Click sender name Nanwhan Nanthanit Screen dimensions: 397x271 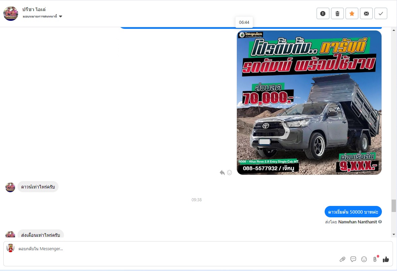(357, 222)
